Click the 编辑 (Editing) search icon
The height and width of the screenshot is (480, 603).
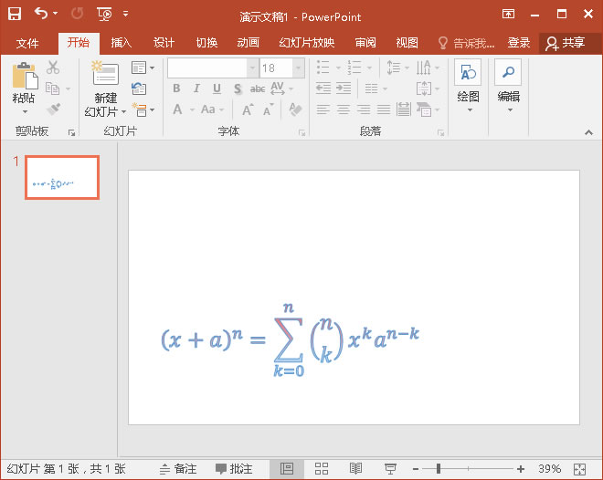pyautogui.click(x=508, y=74)
